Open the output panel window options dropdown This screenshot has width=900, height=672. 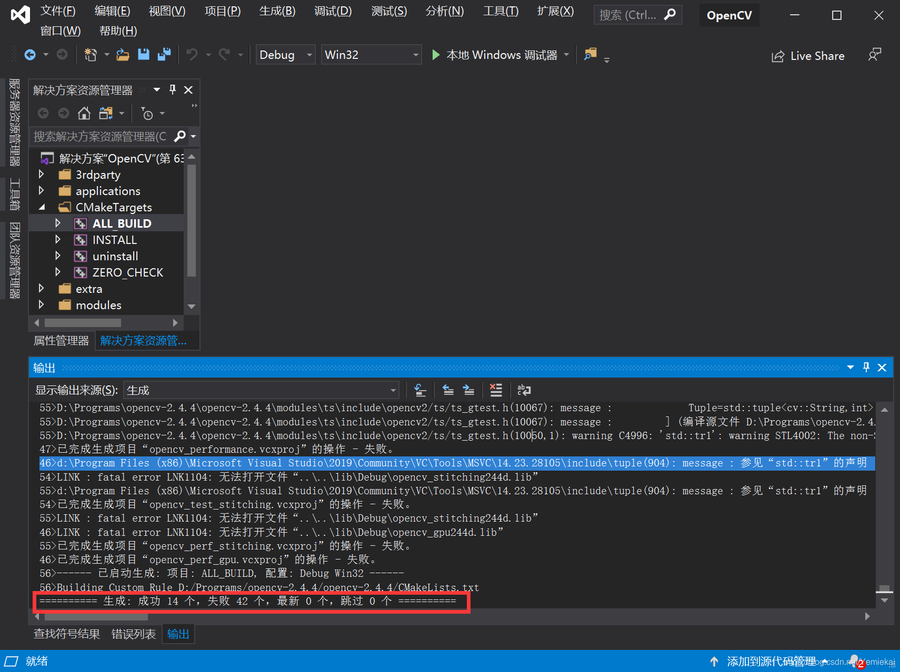(851, 368)
